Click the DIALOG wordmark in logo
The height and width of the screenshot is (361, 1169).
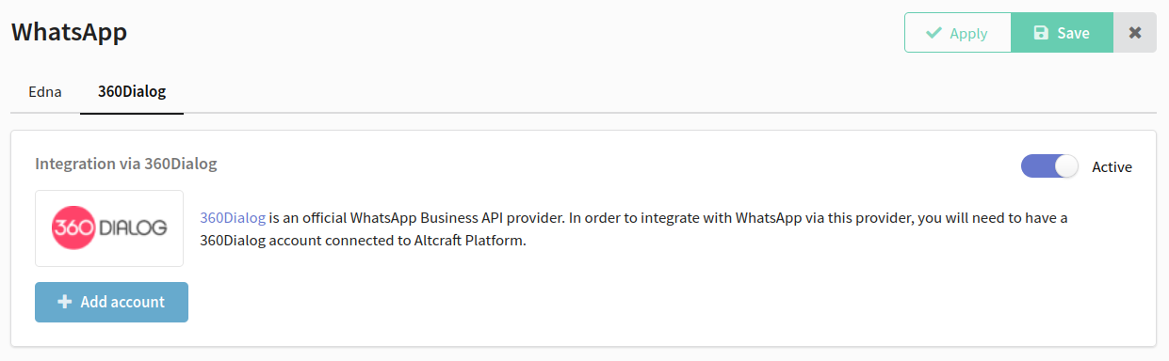pyautogui.click(x=133, y=228)
